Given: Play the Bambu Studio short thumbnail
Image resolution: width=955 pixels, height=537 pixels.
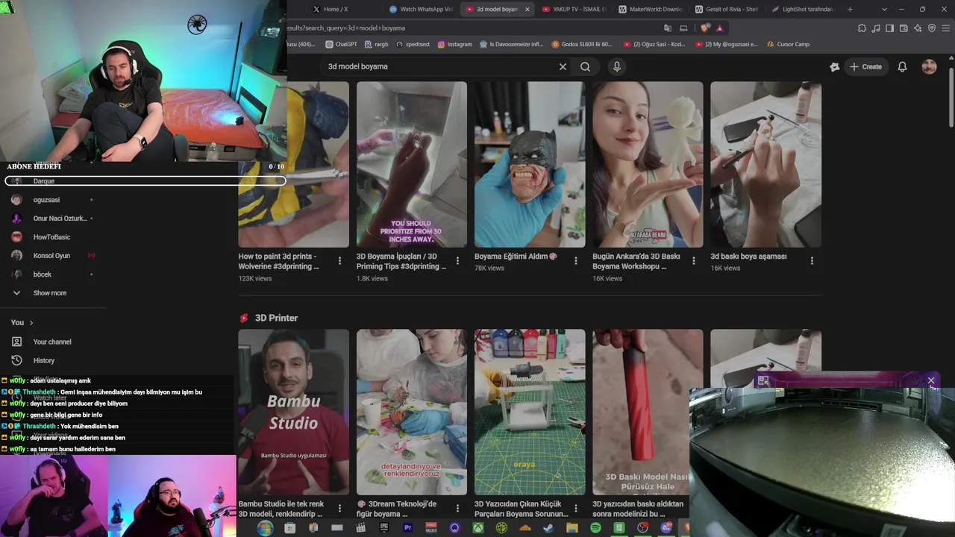Looking at the screenshot, I should 293,412.
